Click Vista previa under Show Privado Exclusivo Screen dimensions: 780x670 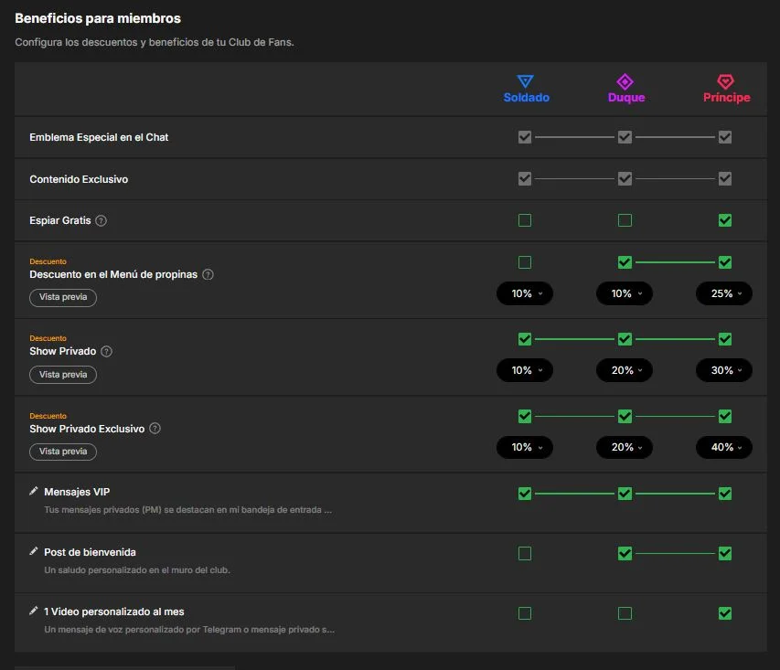63,452
